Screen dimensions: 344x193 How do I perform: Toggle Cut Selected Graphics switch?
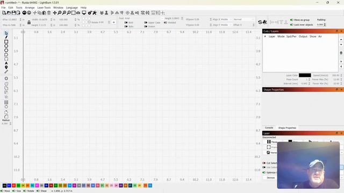point(264,163)
